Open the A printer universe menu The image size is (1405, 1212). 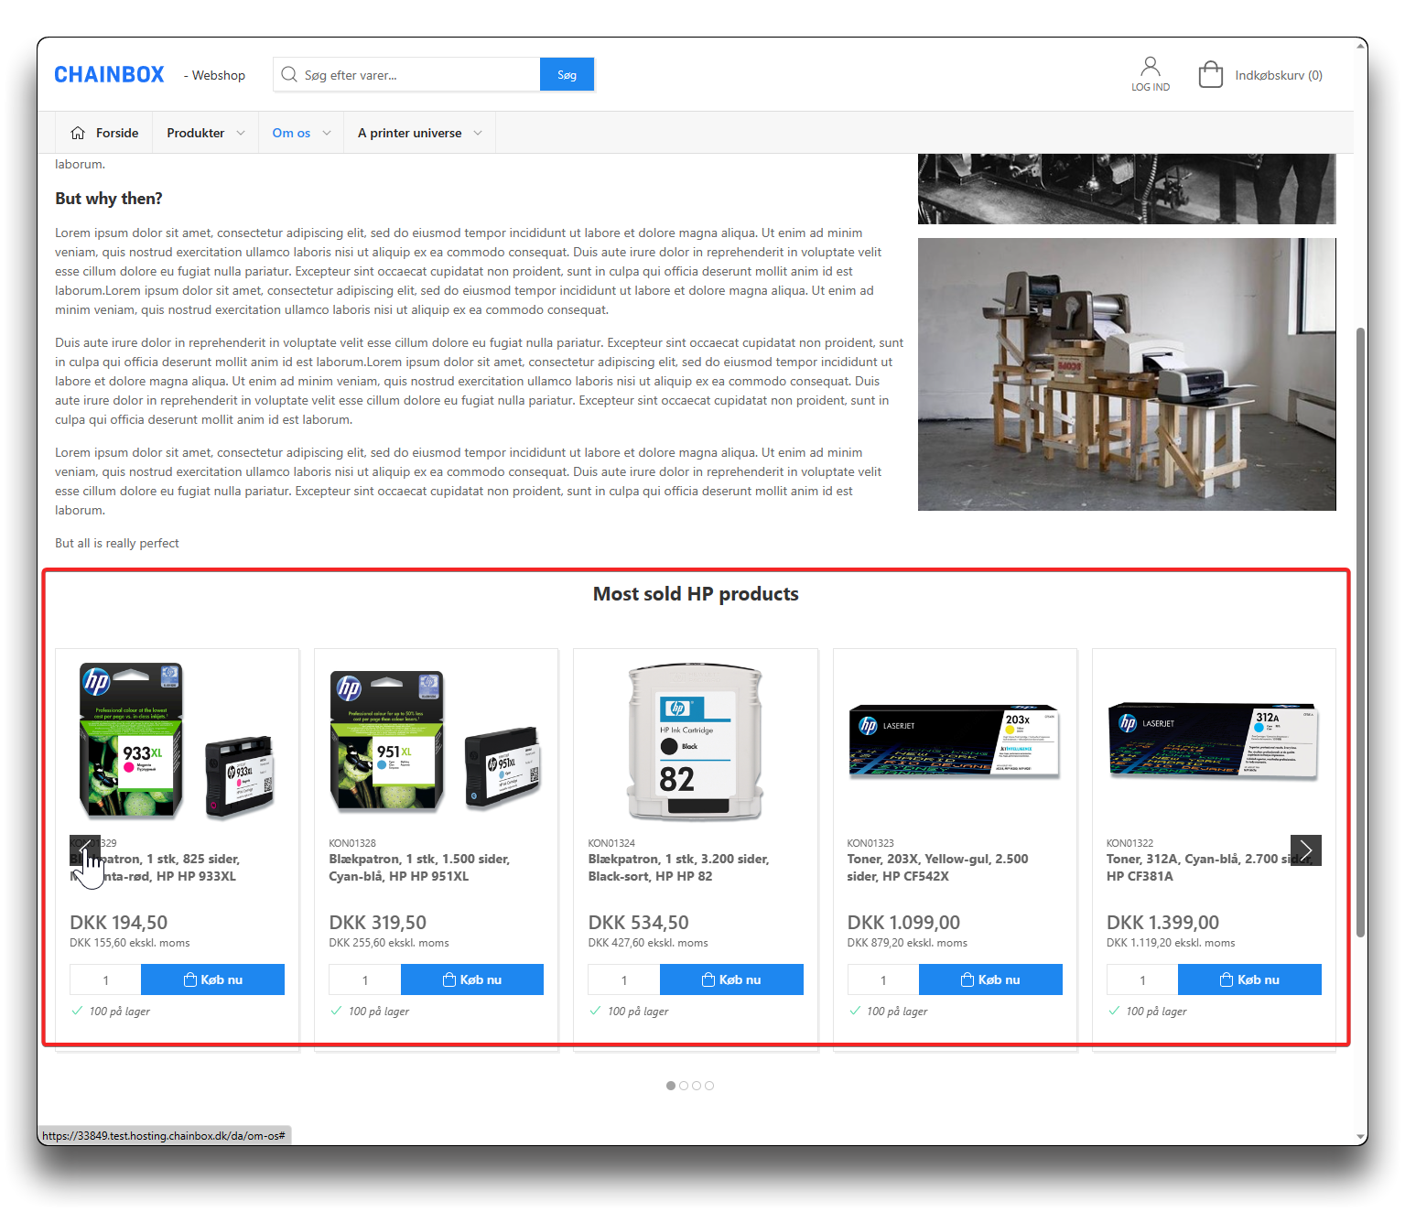click(x=409, y=133)
